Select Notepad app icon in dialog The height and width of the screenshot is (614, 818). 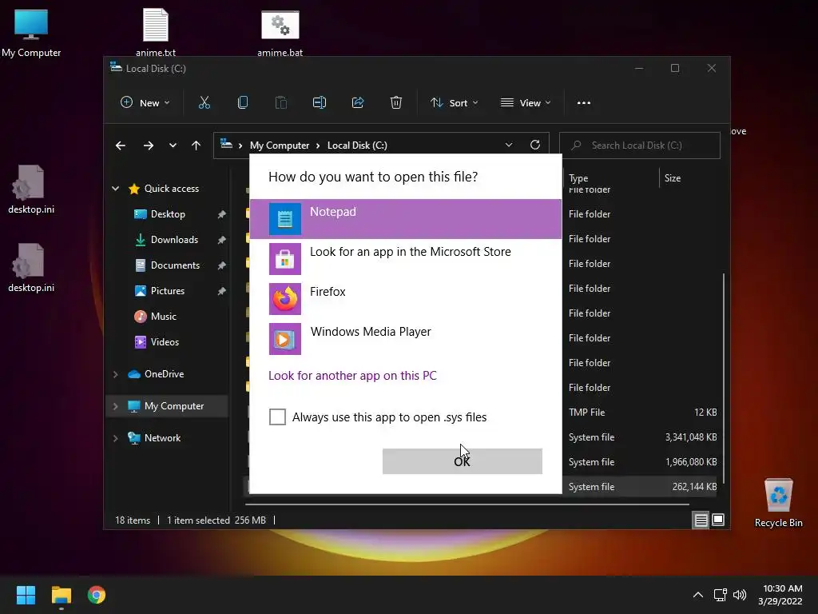tap(285, 219)
